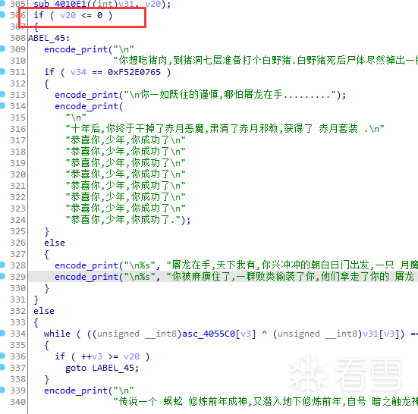Viewport: 418px width, 414px height.
Task: Toggle breakpoint dot on highlighted line 329
Action: [2, 276]
